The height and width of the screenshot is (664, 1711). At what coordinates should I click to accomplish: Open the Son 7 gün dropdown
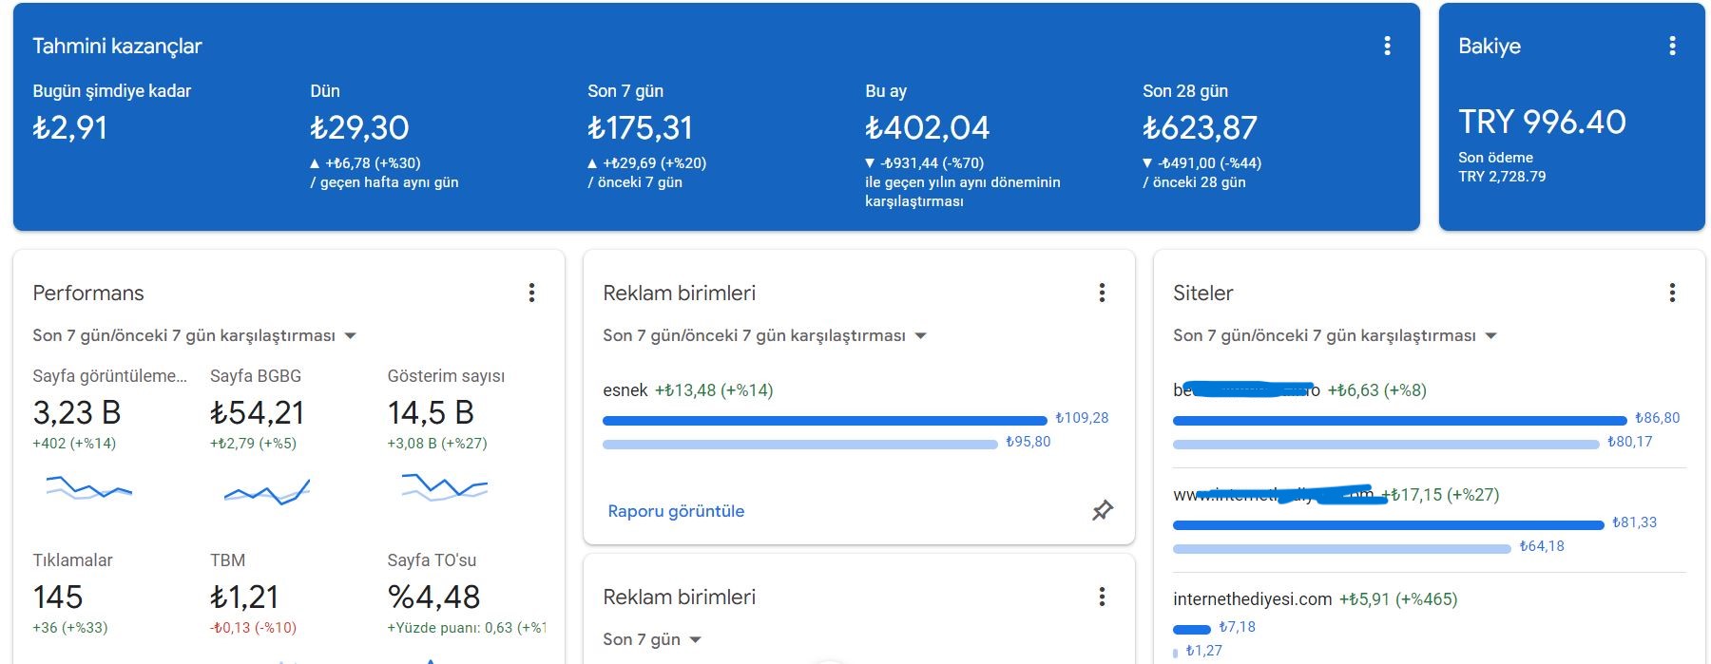tap(652, 639)
